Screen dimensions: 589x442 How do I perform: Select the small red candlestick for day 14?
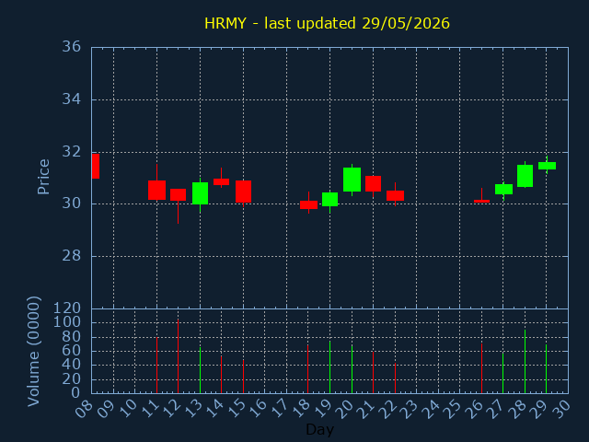[221, 182]
